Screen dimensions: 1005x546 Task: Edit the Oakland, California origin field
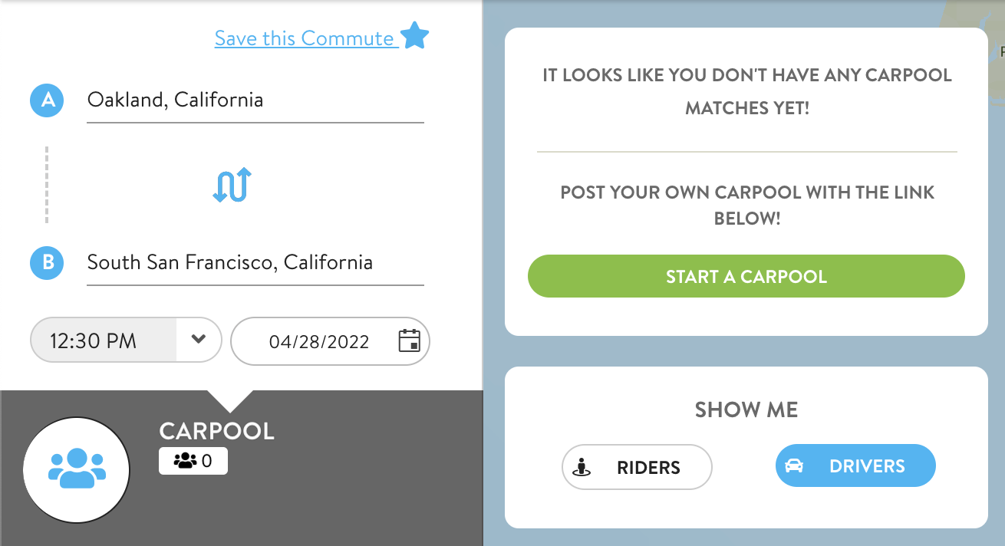(x=255, y=101)
